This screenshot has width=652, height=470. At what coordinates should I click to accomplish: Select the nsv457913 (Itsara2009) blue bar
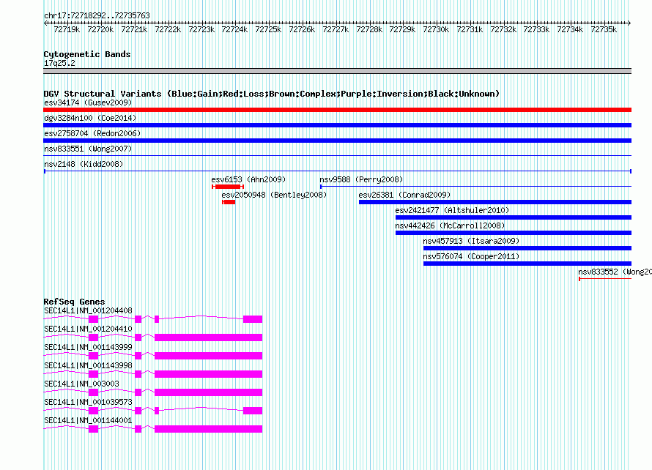tap(527, 248)
